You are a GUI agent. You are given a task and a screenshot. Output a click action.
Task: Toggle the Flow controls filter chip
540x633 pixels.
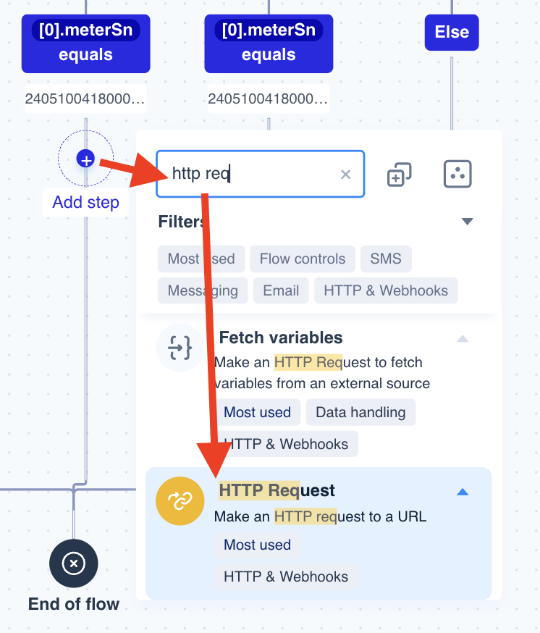[x=303, y=259]
